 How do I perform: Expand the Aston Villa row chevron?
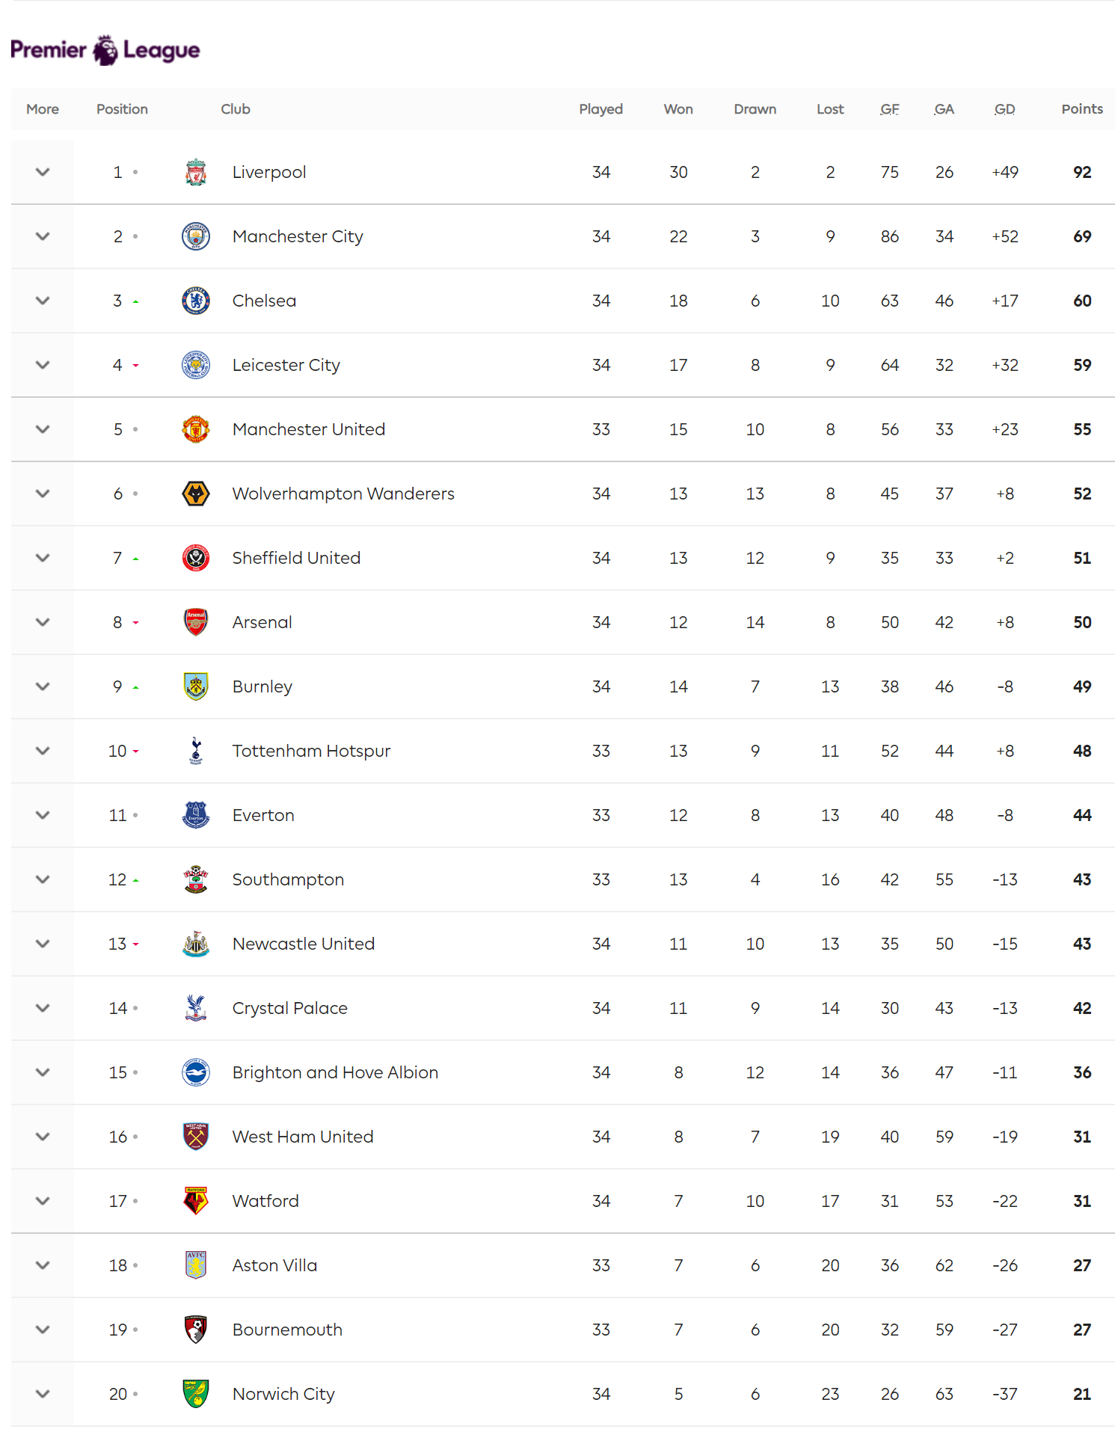(43, 1265)
